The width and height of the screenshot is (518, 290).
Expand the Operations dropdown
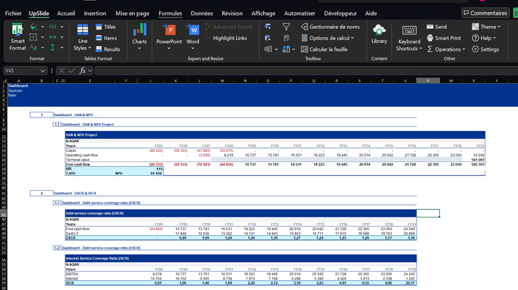pos(446,49)
